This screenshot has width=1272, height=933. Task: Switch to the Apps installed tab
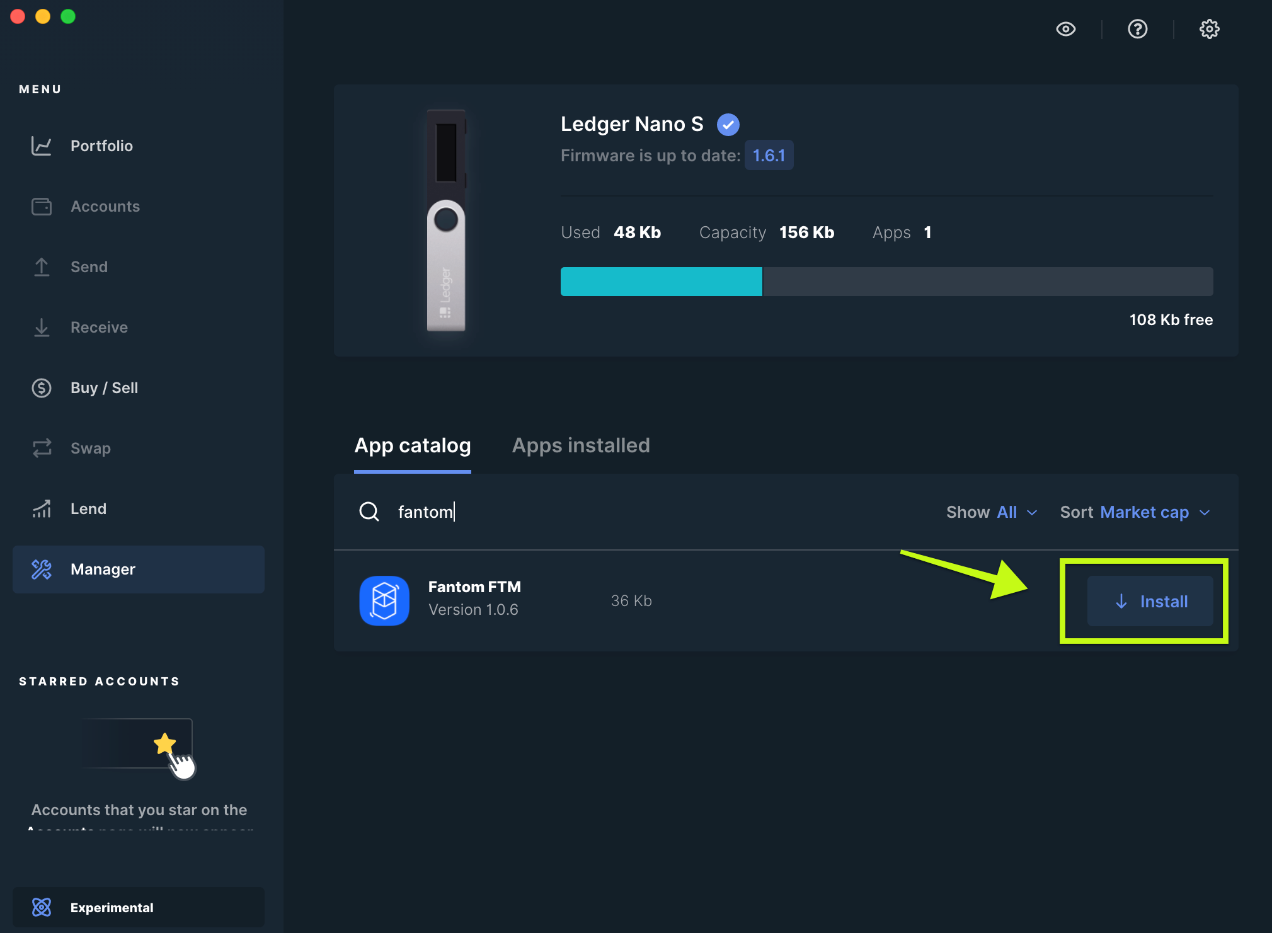580,445
